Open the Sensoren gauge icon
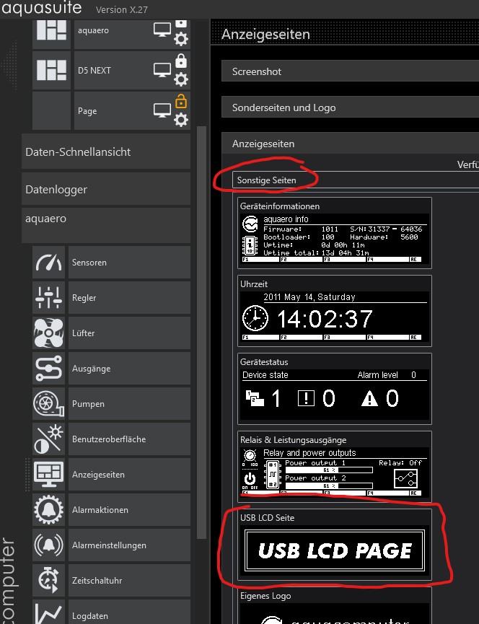 point(48,263)
